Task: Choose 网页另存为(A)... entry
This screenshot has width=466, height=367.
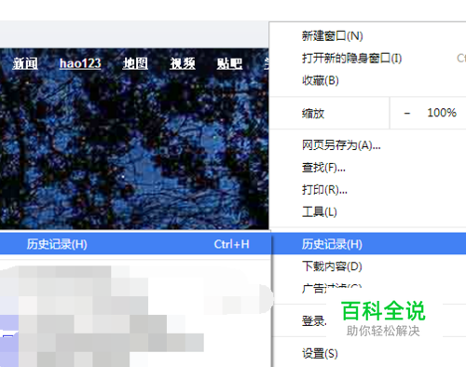Action: click(x=341, y=145)
